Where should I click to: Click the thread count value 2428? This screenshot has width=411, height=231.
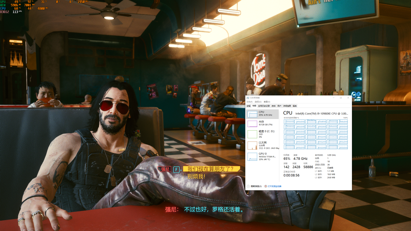click(x=296, y=167)
